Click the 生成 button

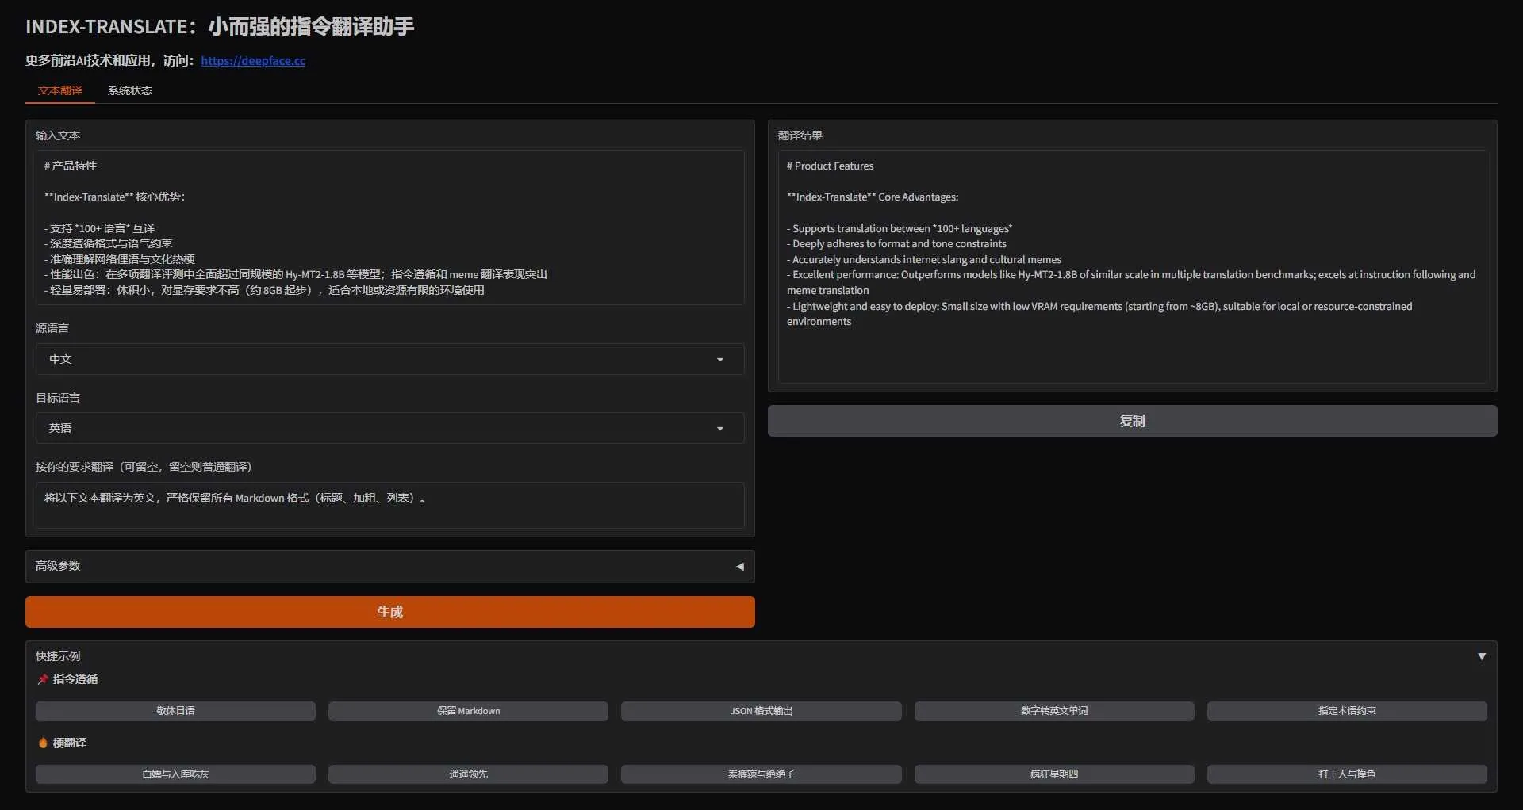389,612
